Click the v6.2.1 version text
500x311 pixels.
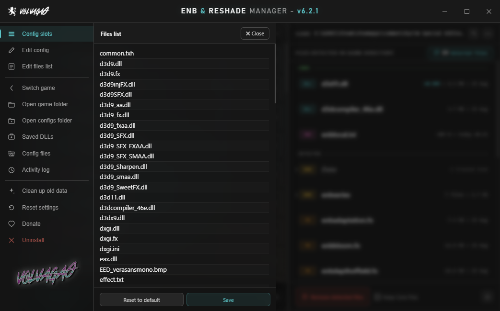pos(308,11)
